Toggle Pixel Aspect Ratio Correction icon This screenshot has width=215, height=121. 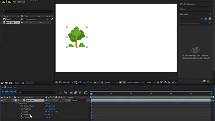click(x=158, y=82)
